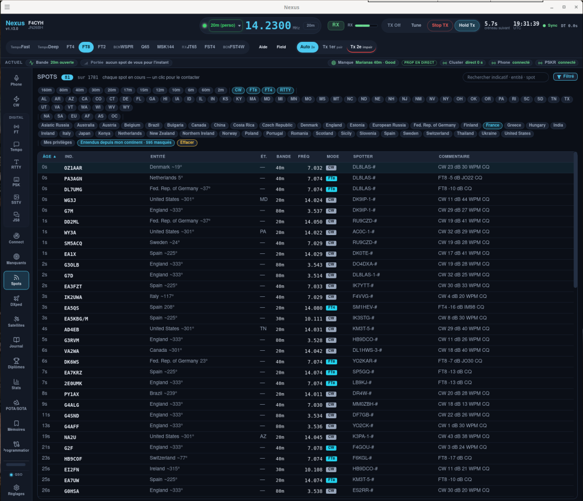Toggle the FT4 mode filter chip

pyautogui.click(x=268, y=90)
